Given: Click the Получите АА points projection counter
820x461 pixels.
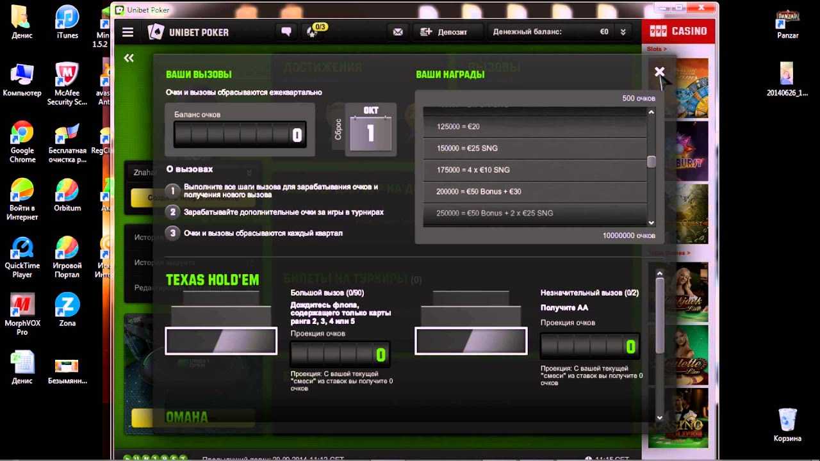Looking at the screenshot, I should pyautogui.click(x=589, y=347).
